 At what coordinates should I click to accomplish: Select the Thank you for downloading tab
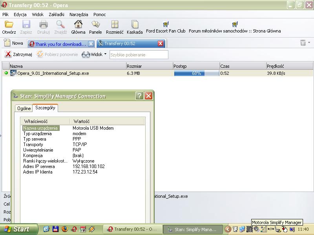click(x=58, y=44)
